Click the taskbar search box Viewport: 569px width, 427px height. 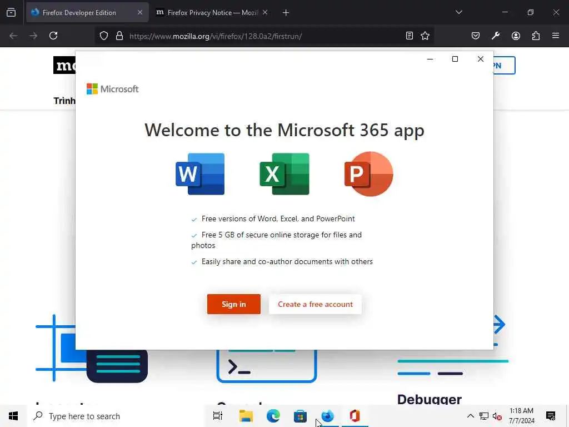(116, 416)
